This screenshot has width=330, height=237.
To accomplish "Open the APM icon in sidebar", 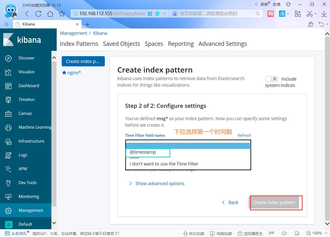I will pos(8,169).
